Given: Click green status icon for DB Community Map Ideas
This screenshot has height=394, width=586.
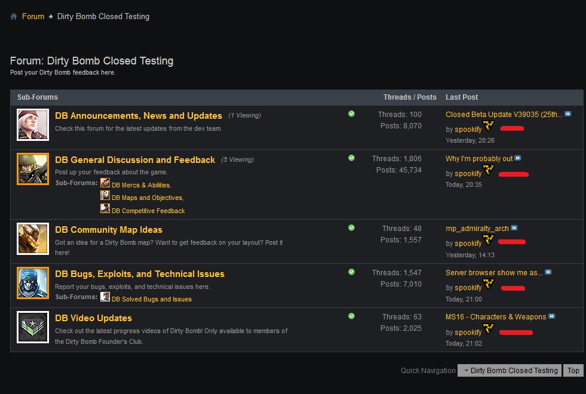Looking at the screenshot, I should click(351, 227).
